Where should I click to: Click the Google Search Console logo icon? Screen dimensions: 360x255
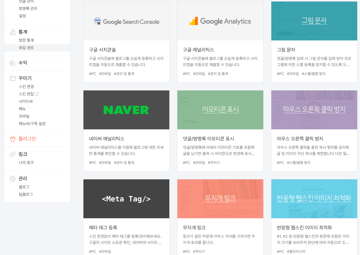(97, 21)
